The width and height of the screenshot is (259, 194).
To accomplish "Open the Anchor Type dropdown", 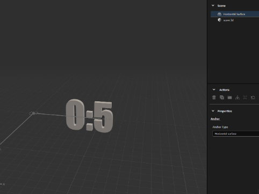I will (235, 133).
